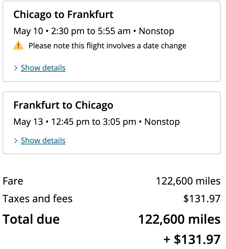Viewport: 226px width, 249px height.
Task: Click the yellow date change warning icon
Action: coord(18,46)
